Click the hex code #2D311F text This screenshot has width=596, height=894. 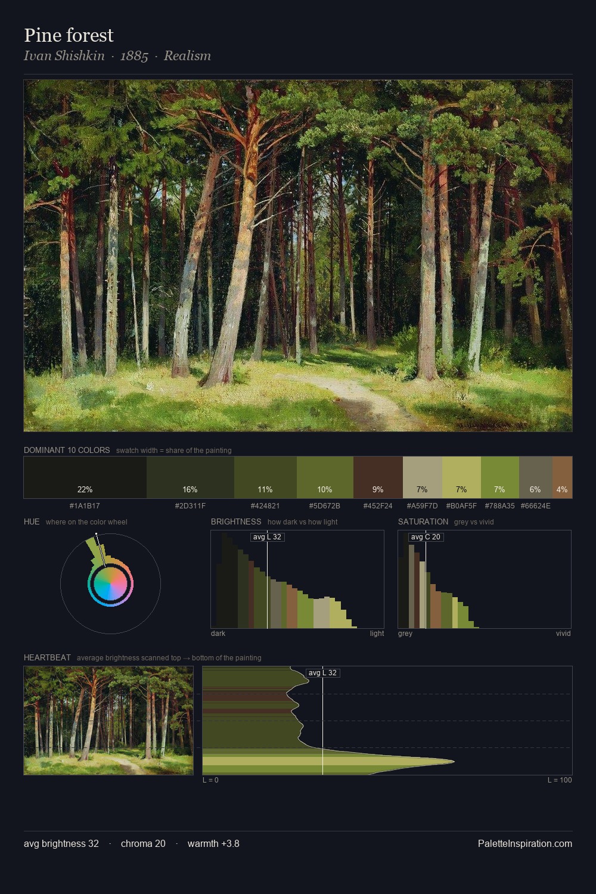190,506
